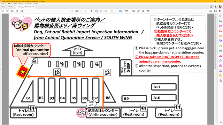Open the find text magnifier tool
The image size is (223, 125).
coord(22,11)
